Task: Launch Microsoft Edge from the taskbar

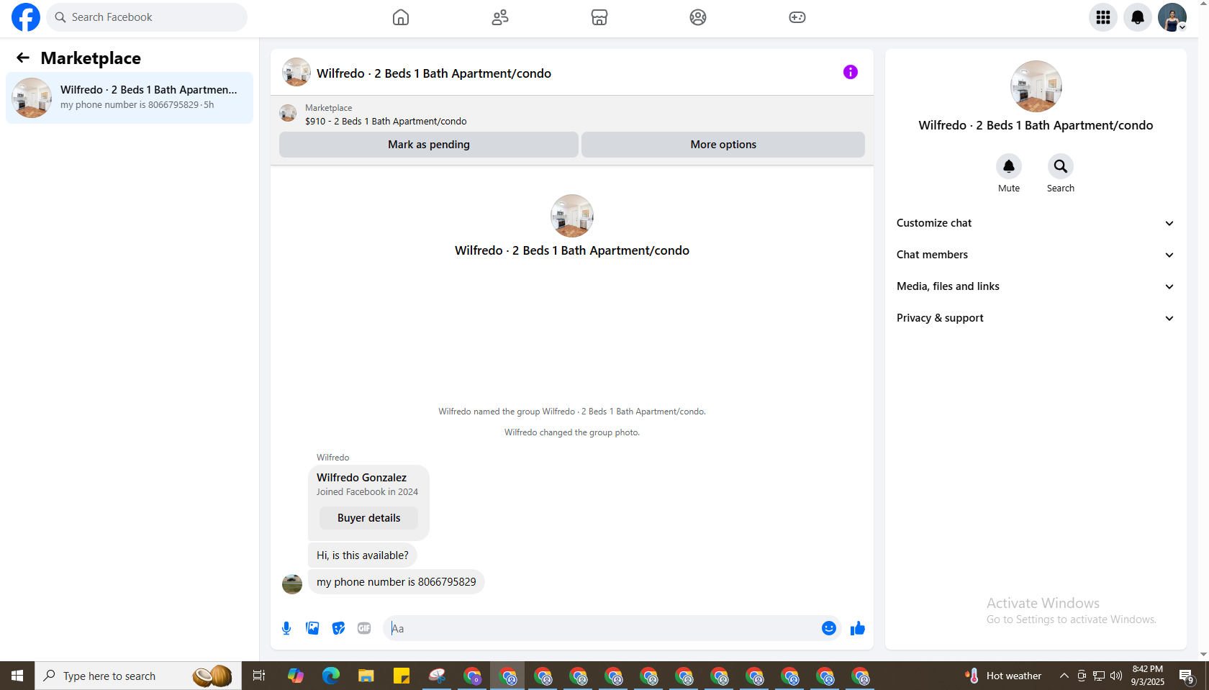Action: [x=331, y=676]
